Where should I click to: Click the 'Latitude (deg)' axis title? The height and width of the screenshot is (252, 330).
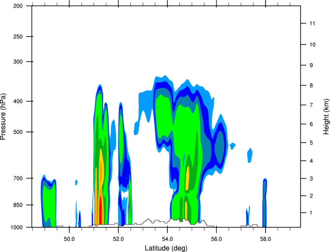pyautogui.click(x=166, y=248)
